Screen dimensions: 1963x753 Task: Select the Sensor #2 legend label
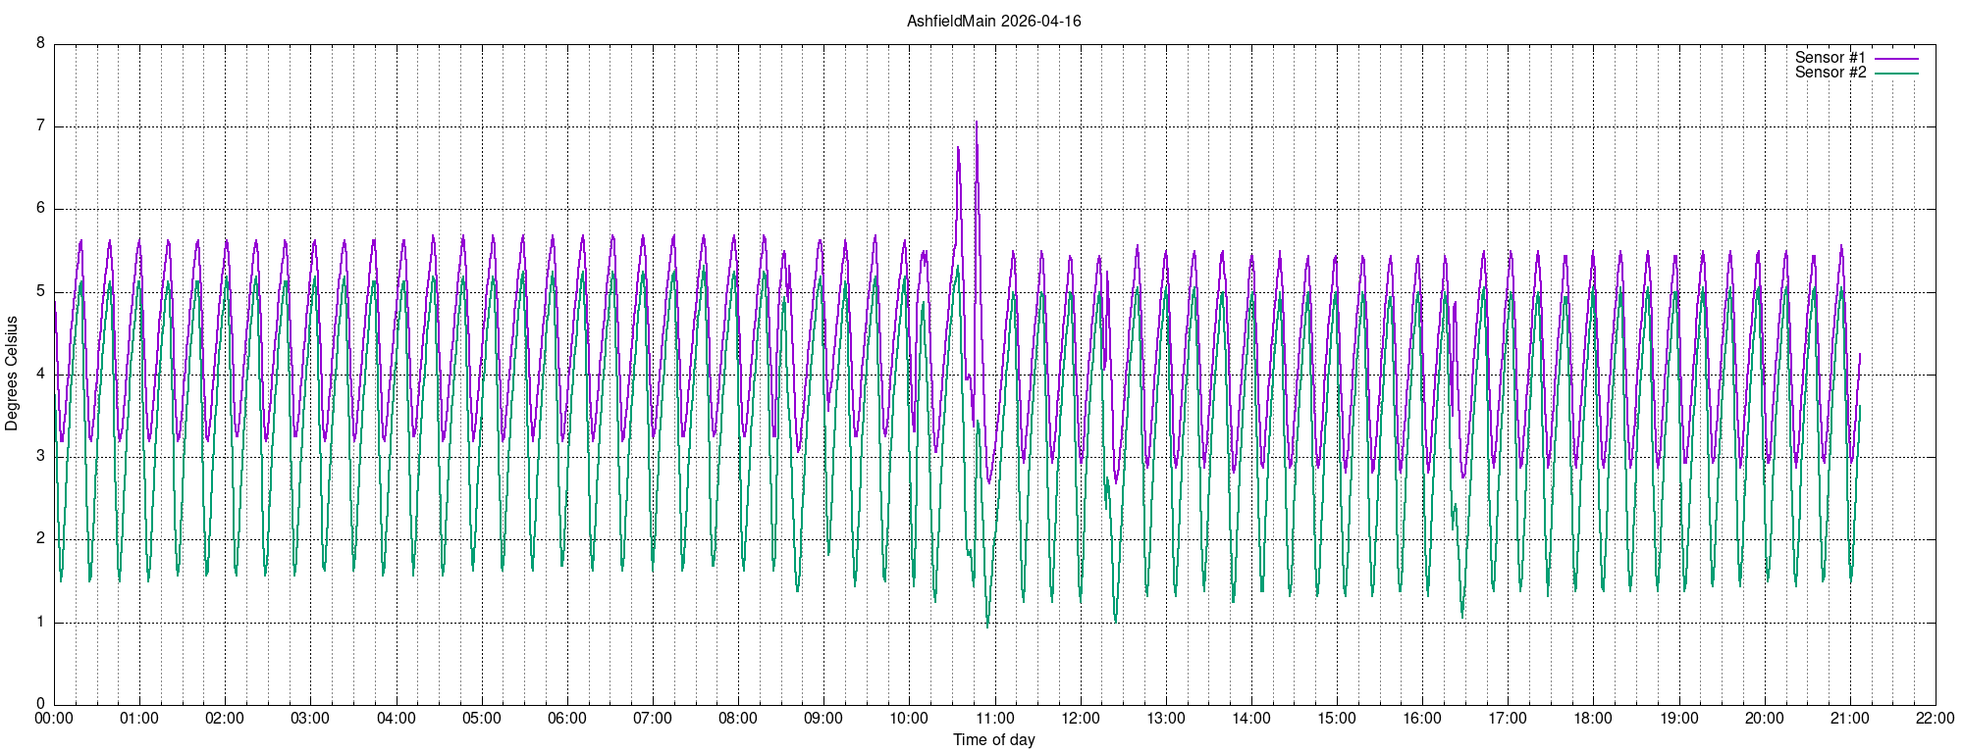[x=1830, y=73]
